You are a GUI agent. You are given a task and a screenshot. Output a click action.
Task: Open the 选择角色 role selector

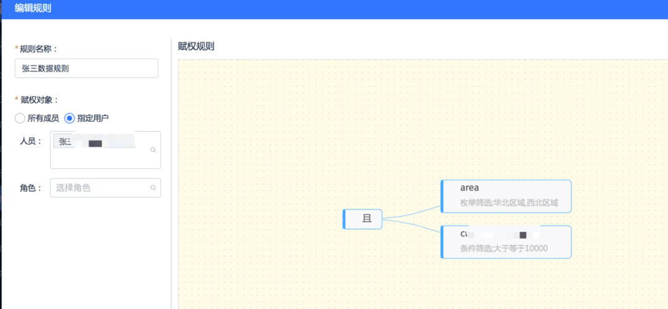[x=105, y=188]
